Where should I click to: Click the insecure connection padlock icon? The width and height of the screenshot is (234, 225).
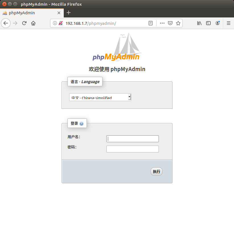pyautogui.click(x=61, y=23)
